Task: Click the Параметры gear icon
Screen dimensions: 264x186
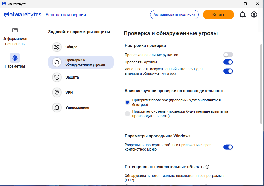Action: coord(15,58)
